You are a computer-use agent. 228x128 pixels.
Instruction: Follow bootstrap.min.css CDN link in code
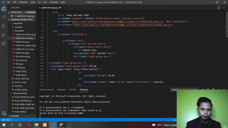pyautogui.click(x=117, y=22)
